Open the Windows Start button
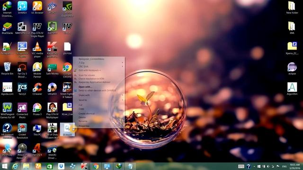 coord(4,166)
